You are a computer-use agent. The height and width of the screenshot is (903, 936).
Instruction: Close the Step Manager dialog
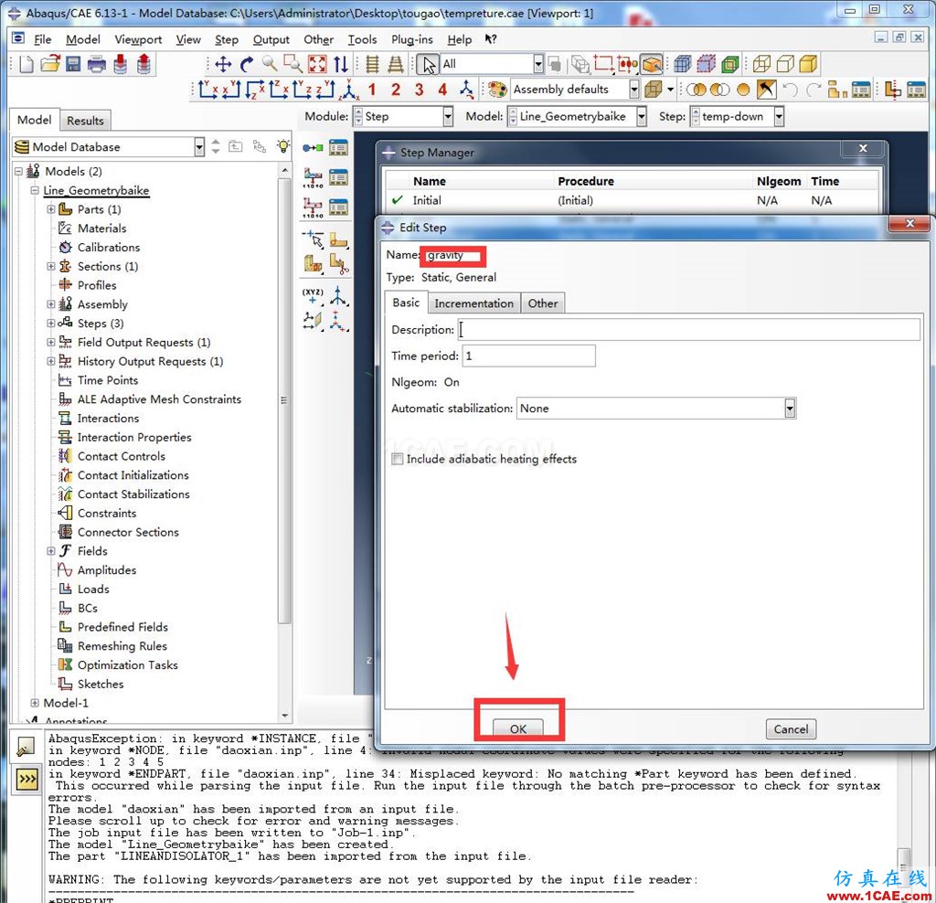[x=863, y=149]
